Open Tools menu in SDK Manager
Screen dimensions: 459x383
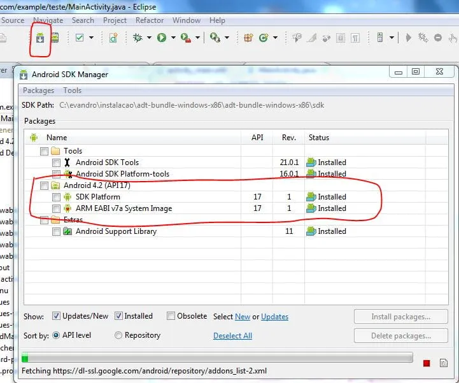73,90
